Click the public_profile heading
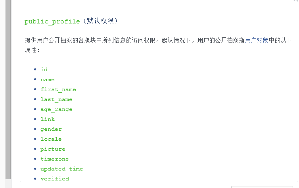Viewport: 299px width, 188px height. point(52,21)
